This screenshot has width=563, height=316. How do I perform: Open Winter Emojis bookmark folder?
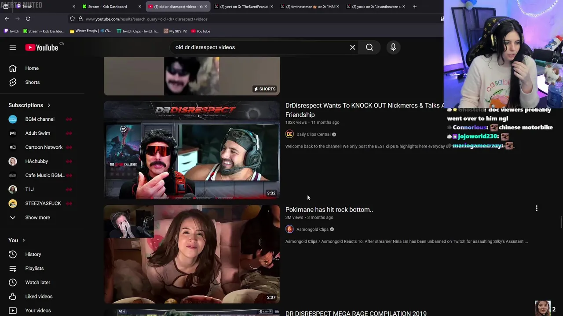pos(91,31)
